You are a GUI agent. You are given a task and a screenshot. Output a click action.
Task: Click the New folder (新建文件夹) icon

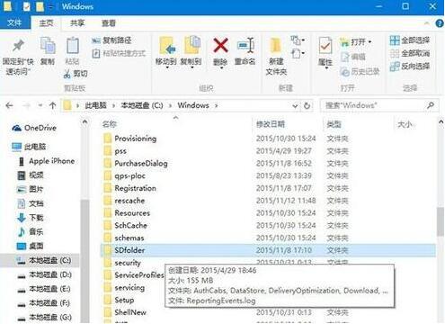pos(276,46)
